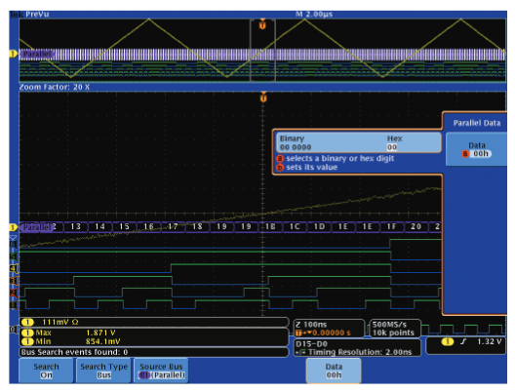Screen dimensions: 515x392
Task: Click decoded bus value 1B
Action: click(x=270, y=226)
